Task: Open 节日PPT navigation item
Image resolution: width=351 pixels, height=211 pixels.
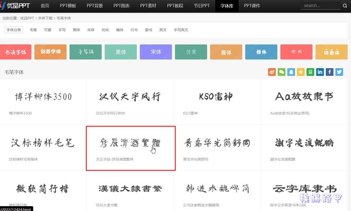Action: pyautogui.click(x=202, y=6)
